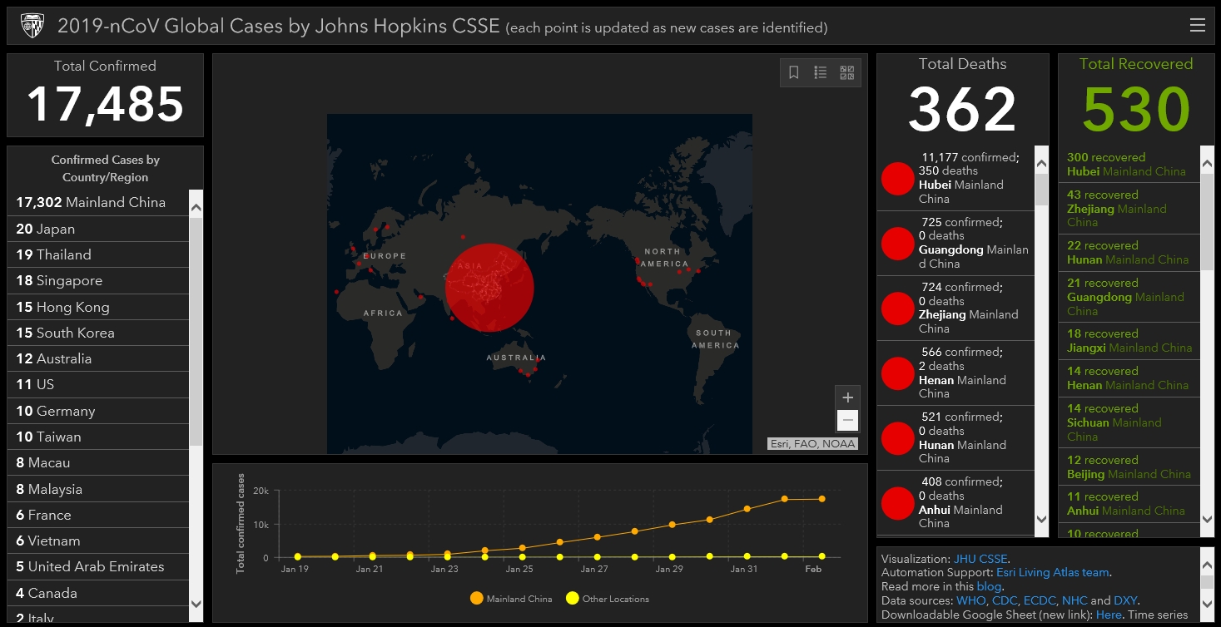Select Japan in the country list
Viewport: 1221px width, 627px height.
46,229
